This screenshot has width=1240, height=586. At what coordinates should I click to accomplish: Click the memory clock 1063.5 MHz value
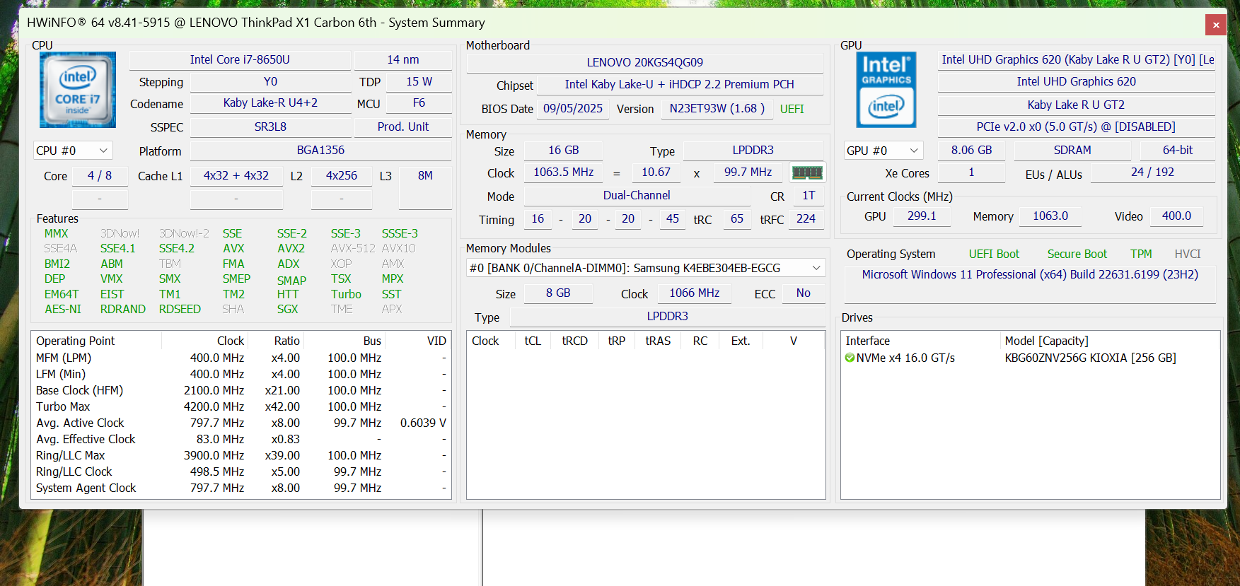564,172
